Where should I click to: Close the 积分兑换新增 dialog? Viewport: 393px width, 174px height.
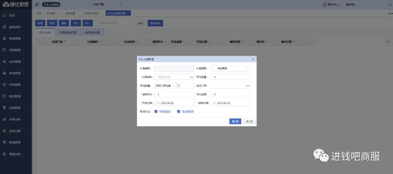pyautogui.click(x=253, y=59)
